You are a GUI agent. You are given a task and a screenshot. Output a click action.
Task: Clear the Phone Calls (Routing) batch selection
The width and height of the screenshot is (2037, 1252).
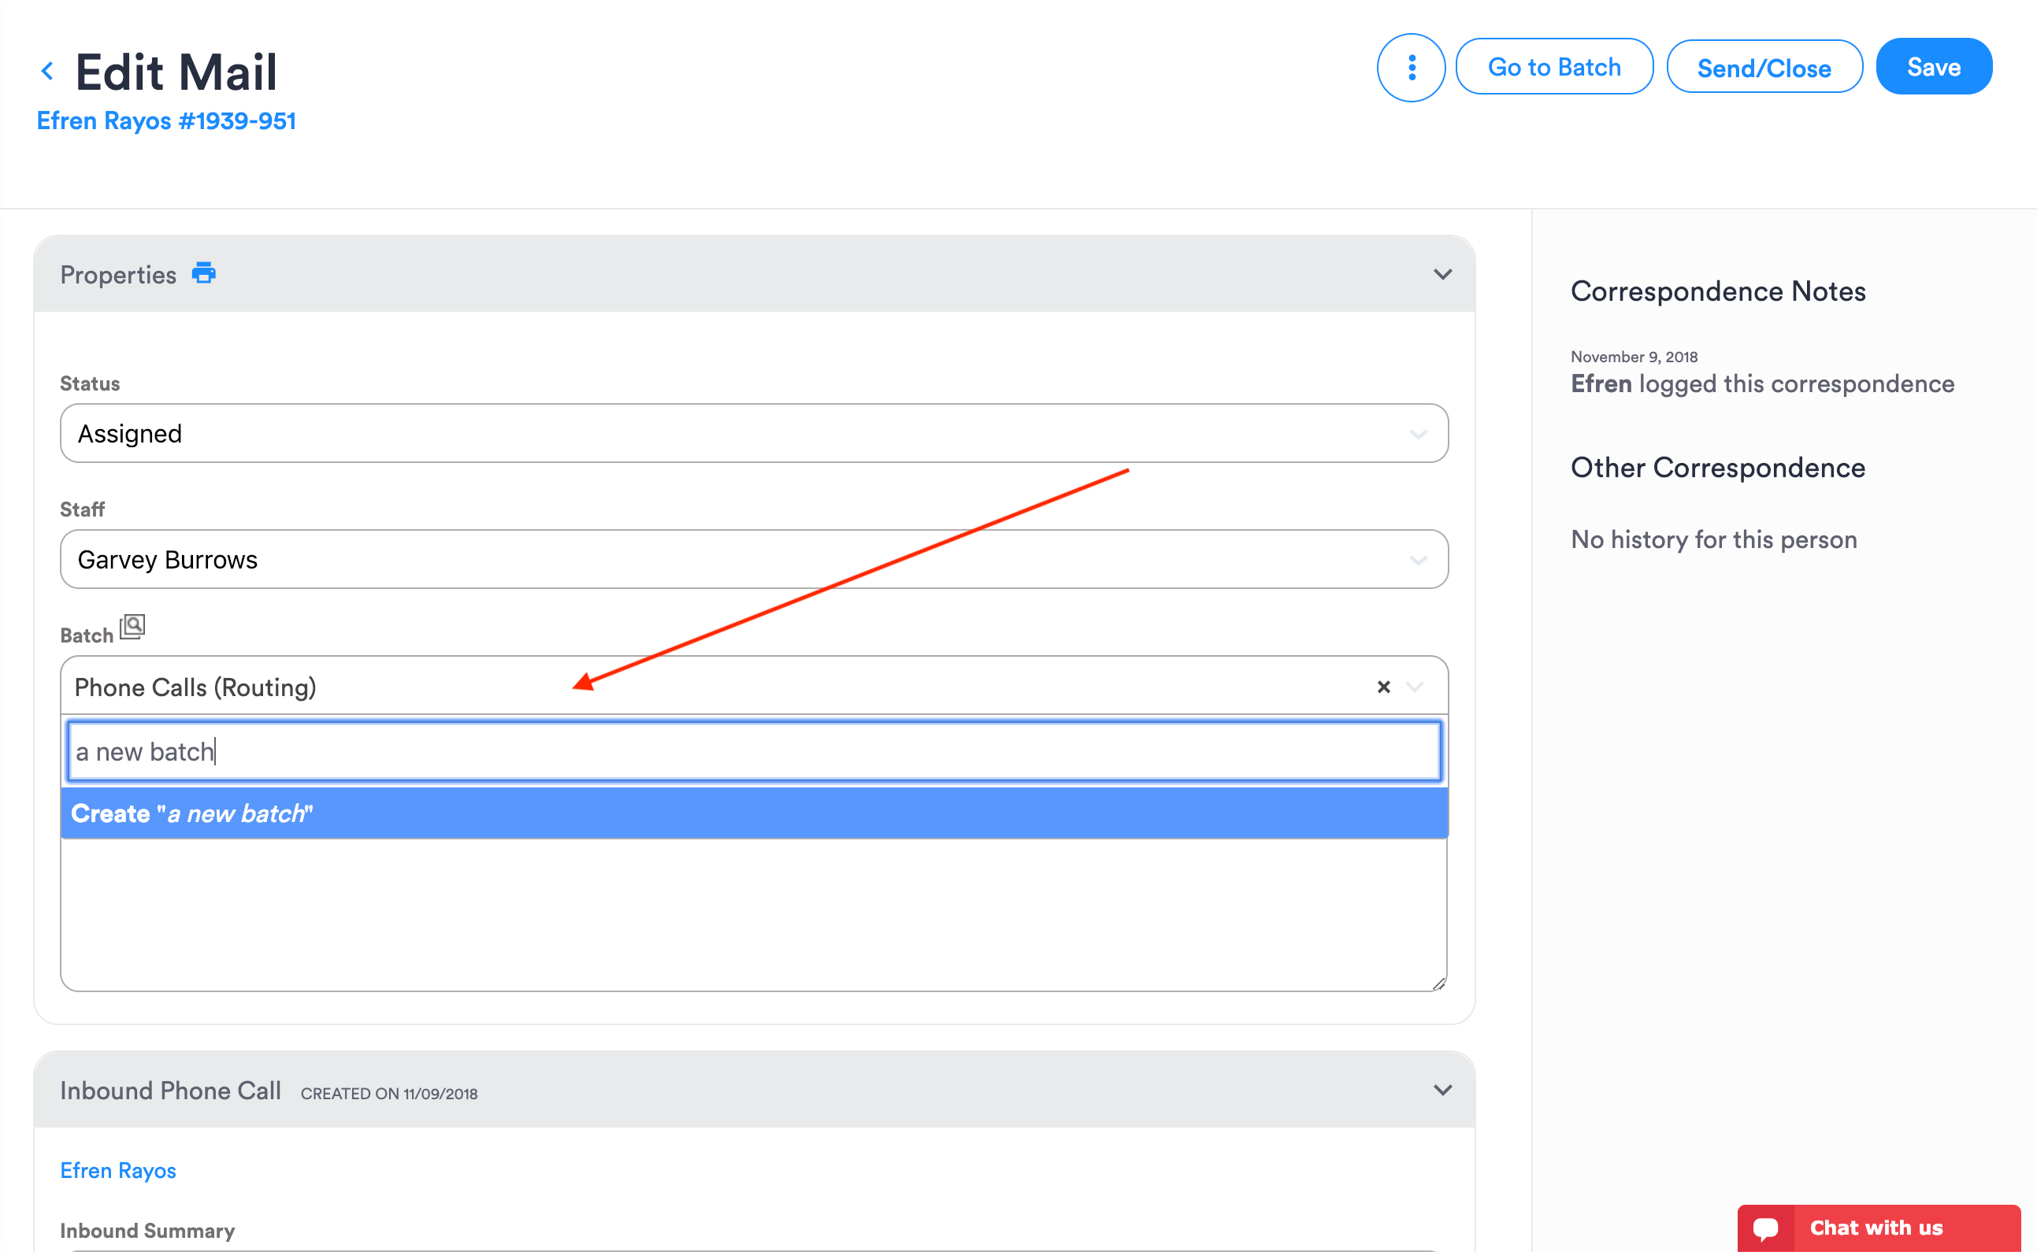point(1382,687)
